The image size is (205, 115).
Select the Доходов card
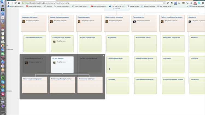click(197, 65)
